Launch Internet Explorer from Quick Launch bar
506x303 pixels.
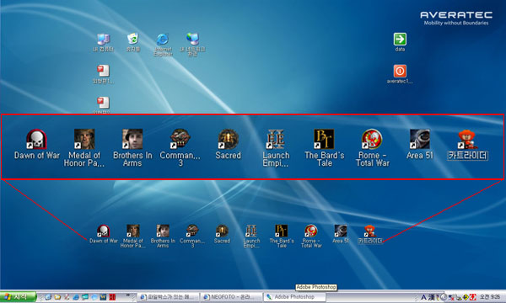coord(76,297)
